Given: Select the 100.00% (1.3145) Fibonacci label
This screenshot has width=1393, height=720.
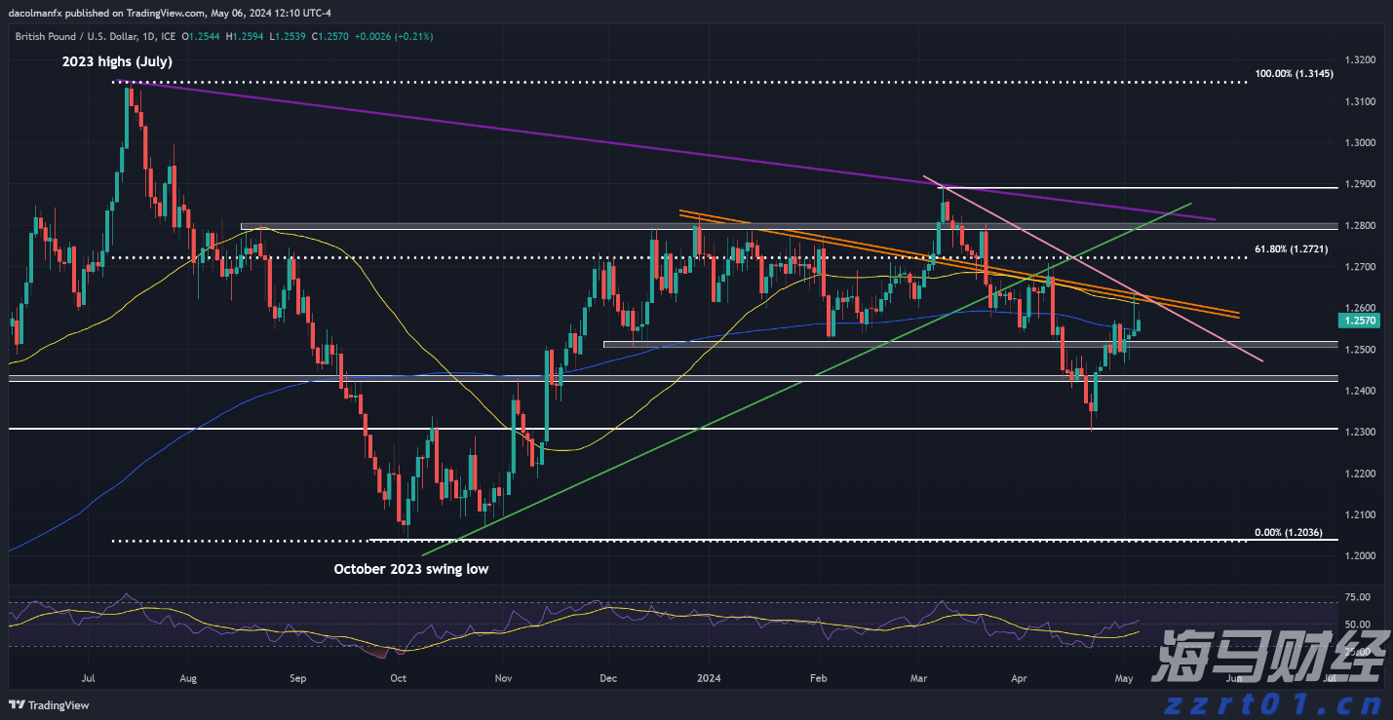Looking at the screenshot, I should click(x=1290, y=74).
